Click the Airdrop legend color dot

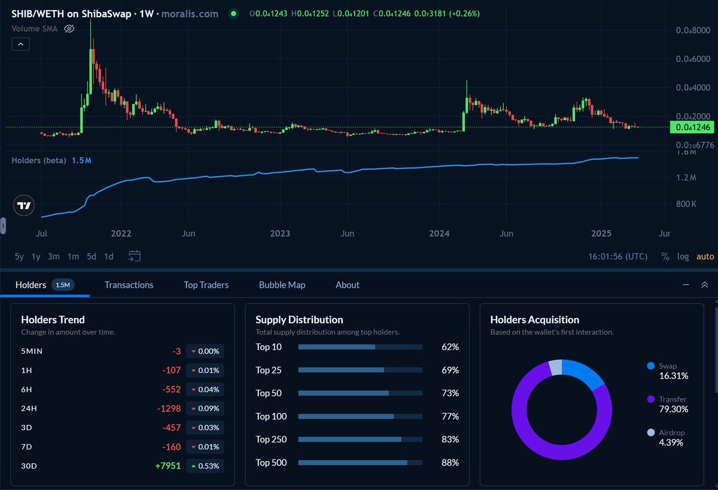650,433
